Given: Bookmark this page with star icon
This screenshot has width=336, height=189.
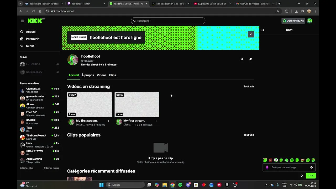Looking at the screenshot, I should coord(278,11).
